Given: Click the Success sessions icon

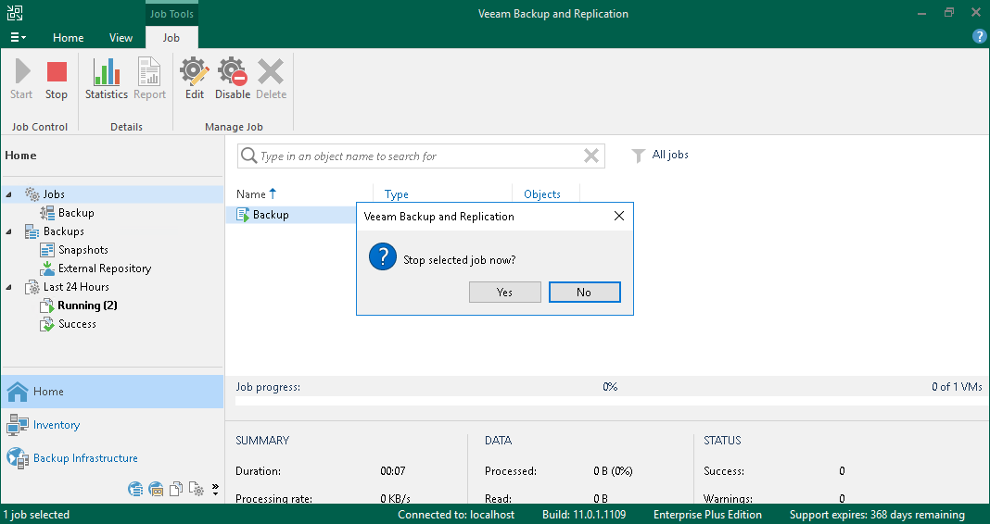Looking at the screenshot, I should (x=47, y=324).
